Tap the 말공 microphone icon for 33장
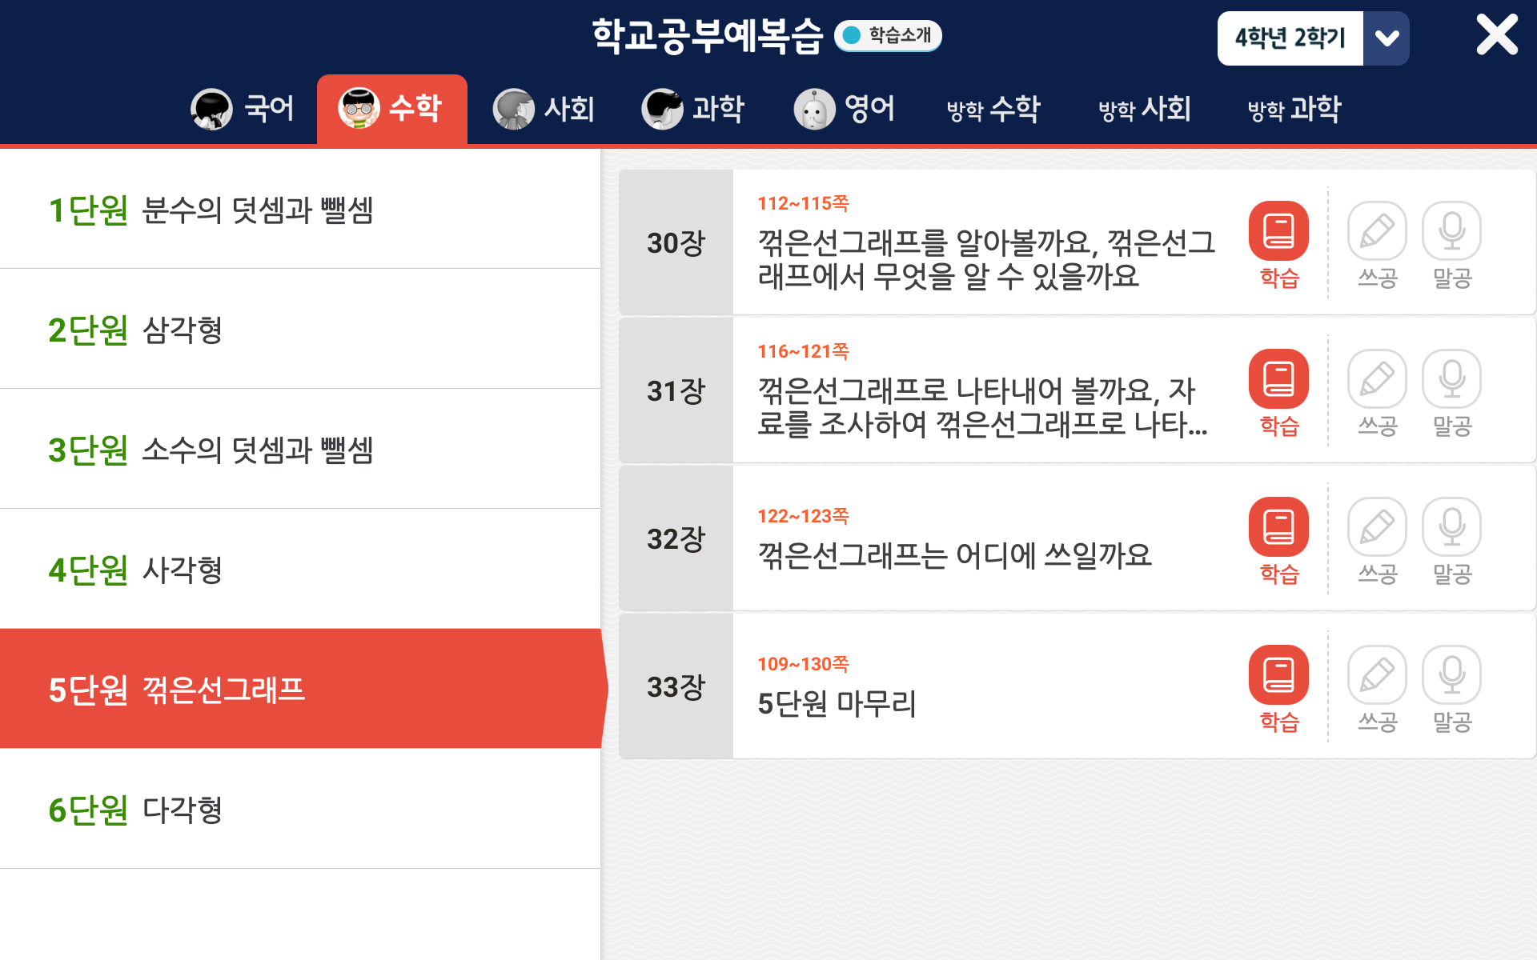Image resolution: width=1537 pixels, height=960 pixels. coord(1451,676)
